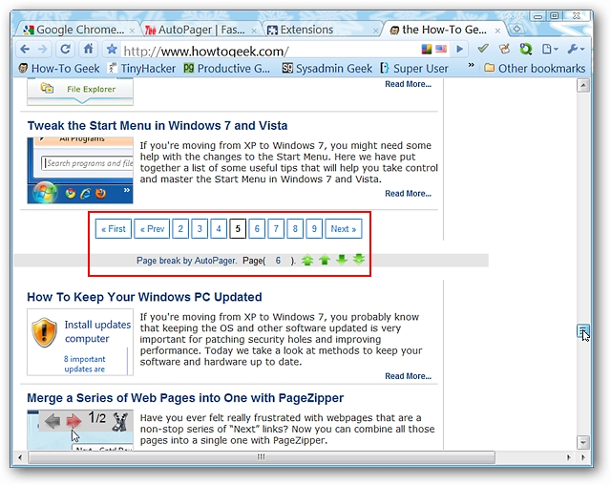Screen dimensions: 611x485
Task: Go to page 6
Action: click(257, 229)
